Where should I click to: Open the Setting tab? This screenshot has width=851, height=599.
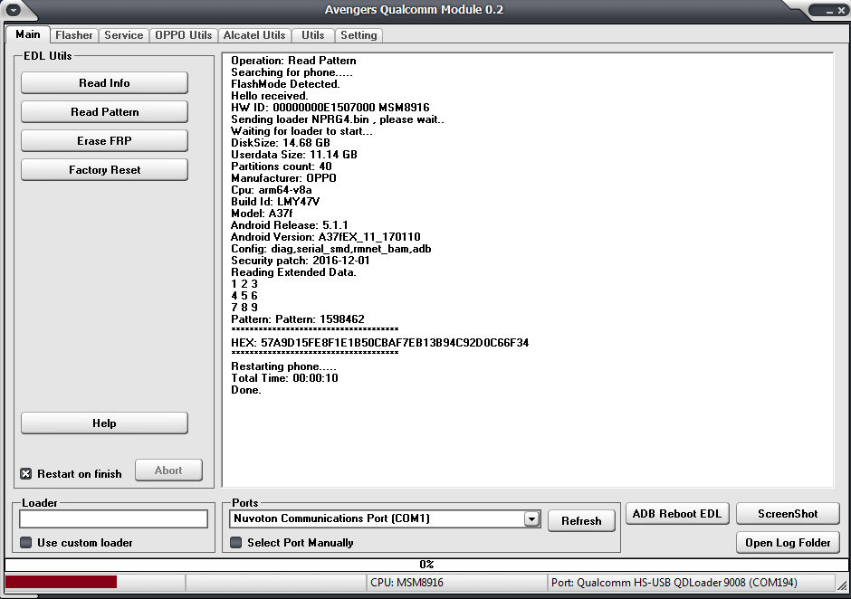359,35
